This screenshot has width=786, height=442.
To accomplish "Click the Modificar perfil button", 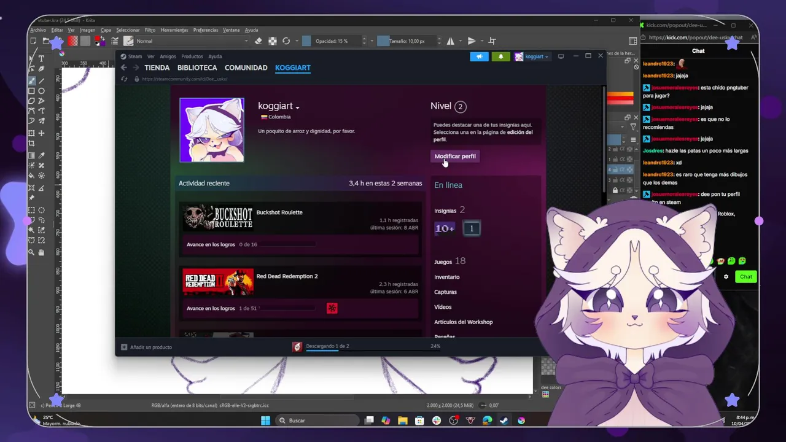I will pos(455,156).
